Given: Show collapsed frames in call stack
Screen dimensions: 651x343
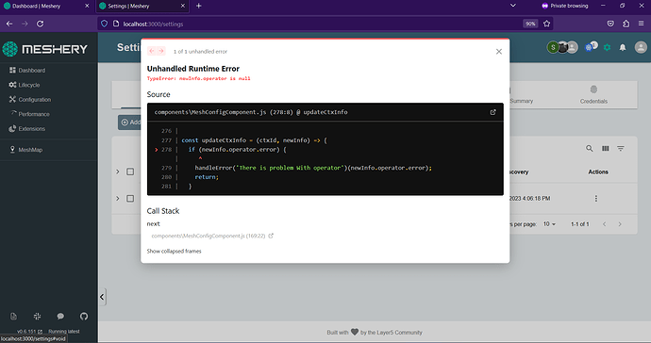Looking at the screenshot, I should [174, 251].
